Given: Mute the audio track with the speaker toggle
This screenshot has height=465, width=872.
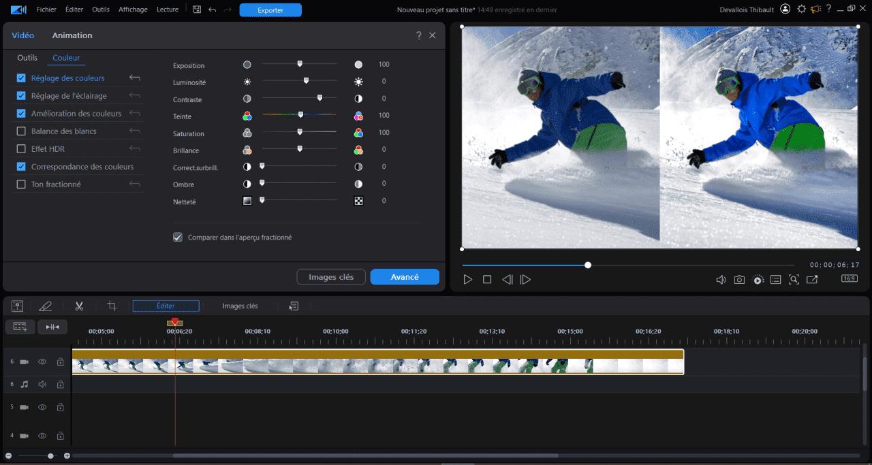Looking at the screenshot, I should pyautogui.click(x=42, y=384).
